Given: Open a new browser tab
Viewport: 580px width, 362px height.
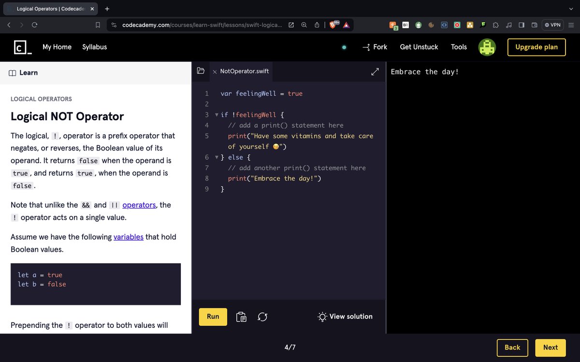Looking at the screenshot, I should pos(107,9).
